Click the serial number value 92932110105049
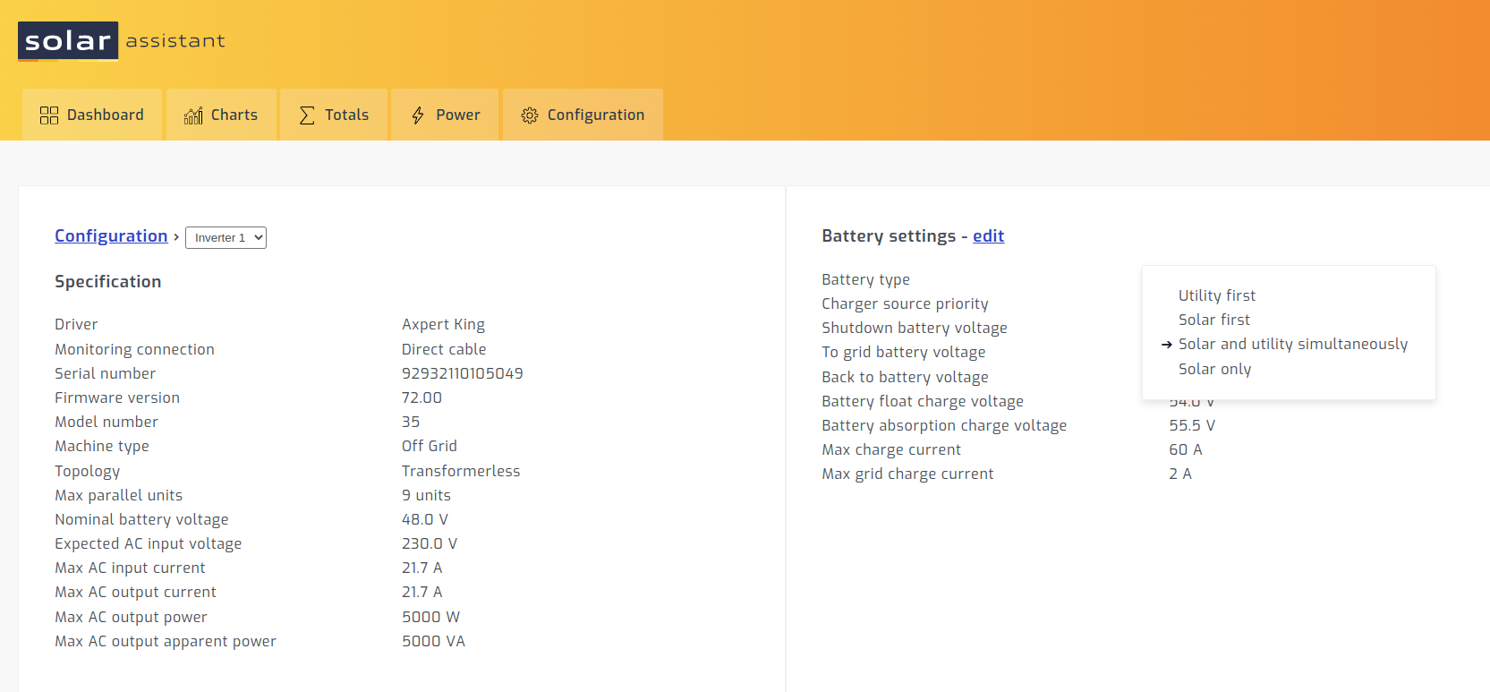The width and height of the screenshot is (1490, 692). 462,373
